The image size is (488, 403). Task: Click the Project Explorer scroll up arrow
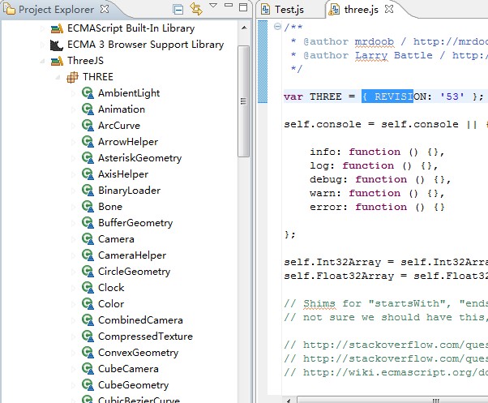(x=244, y=28)
